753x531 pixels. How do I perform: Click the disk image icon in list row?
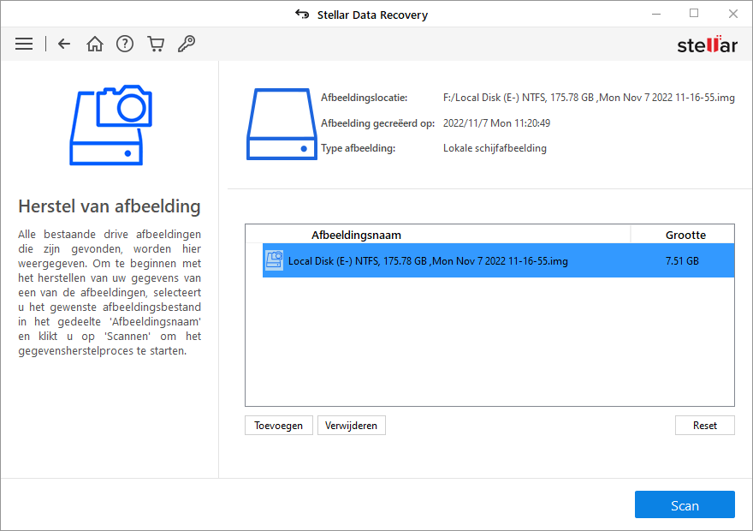point(274,260)
